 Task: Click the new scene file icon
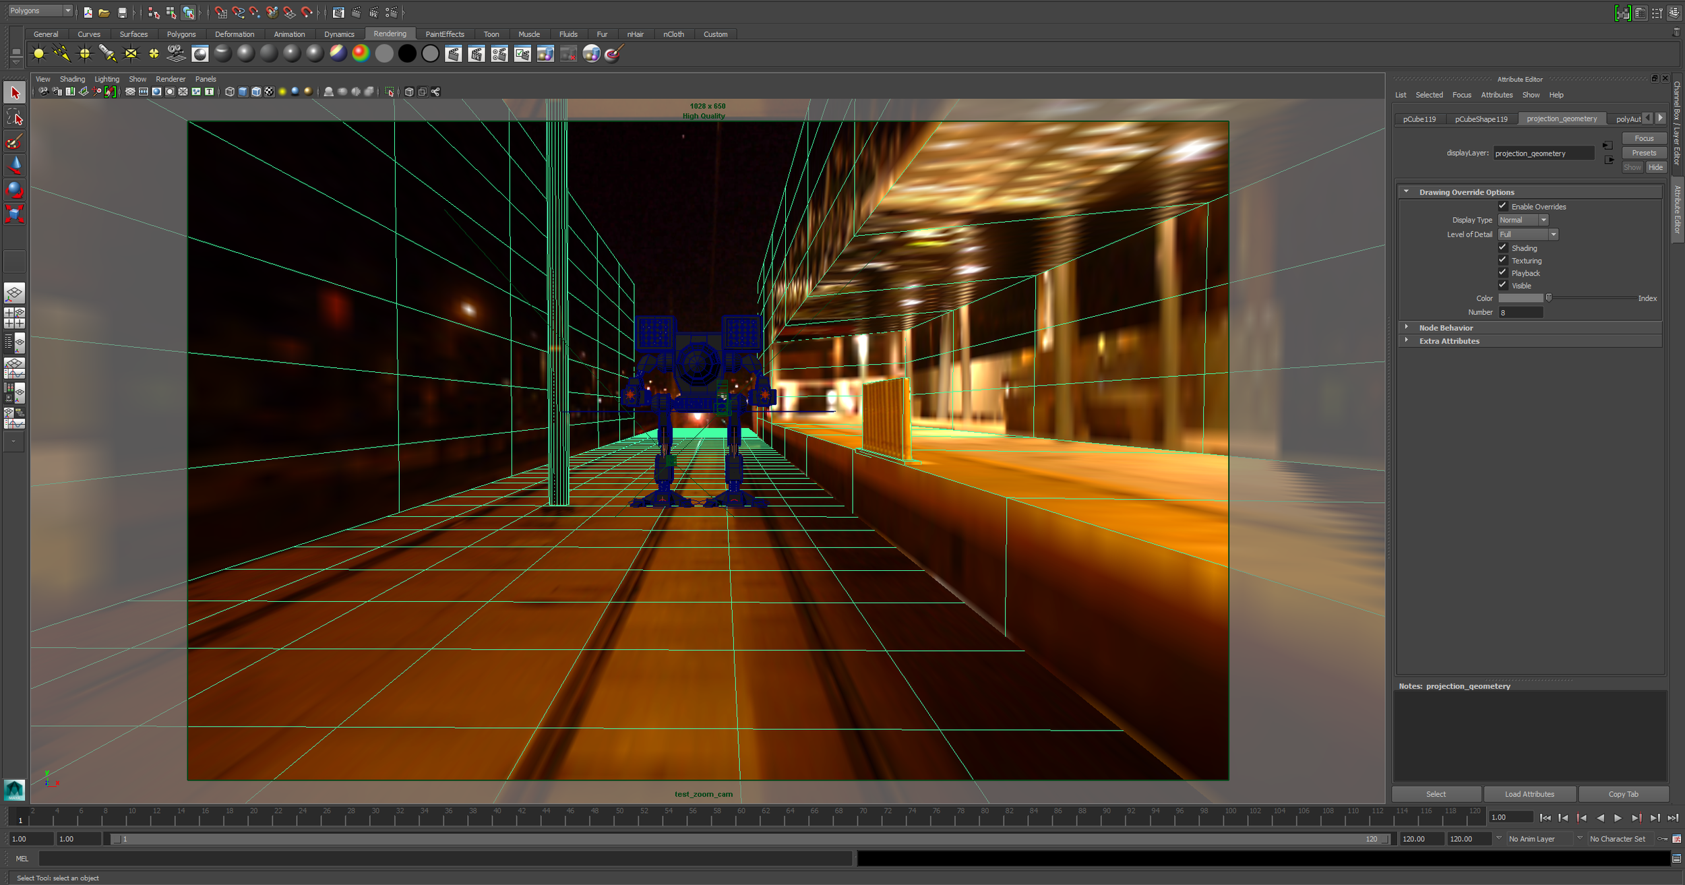click(x=88, y=12)
